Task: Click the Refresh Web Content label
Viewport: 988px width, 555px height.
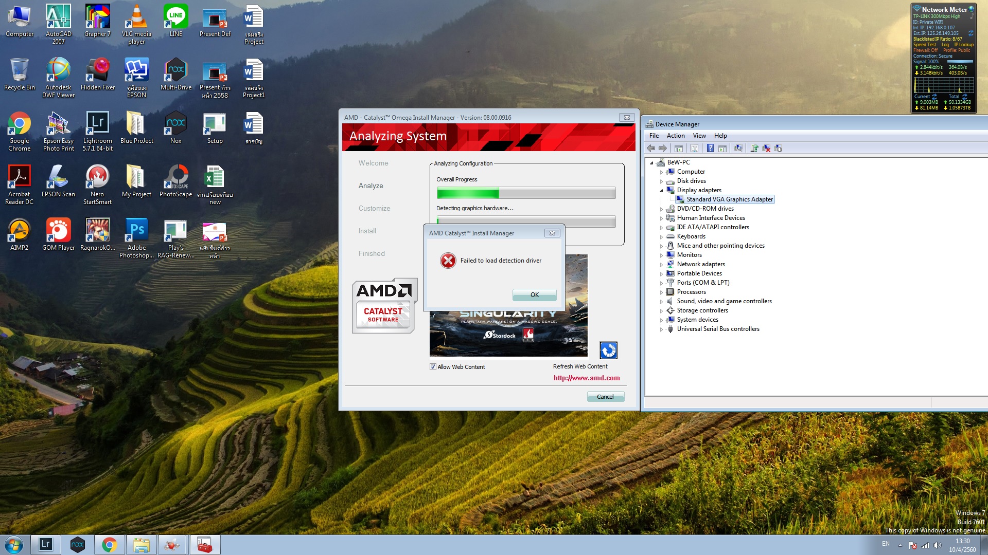Action: click(x=580, y=366)
